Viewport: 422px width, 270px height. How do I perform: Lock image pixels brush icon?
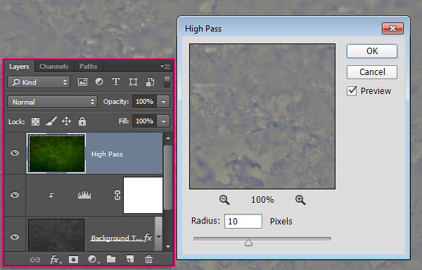click(51, 121)
